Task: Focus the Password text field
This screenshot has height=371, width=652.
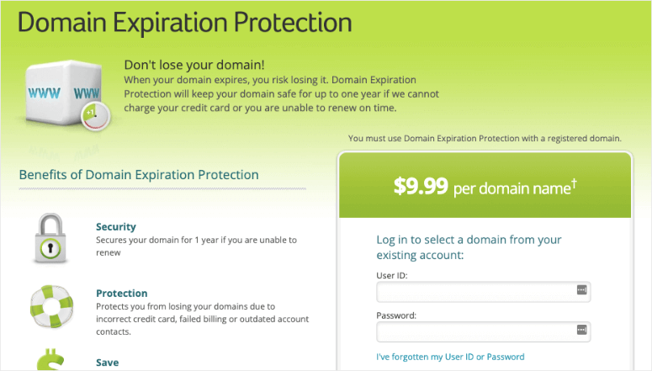Action: pyautogui.click(x=475, y=331)
